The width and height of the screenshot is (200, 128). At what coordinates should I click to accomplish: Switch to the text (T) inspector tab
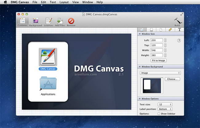coord(179,30)
